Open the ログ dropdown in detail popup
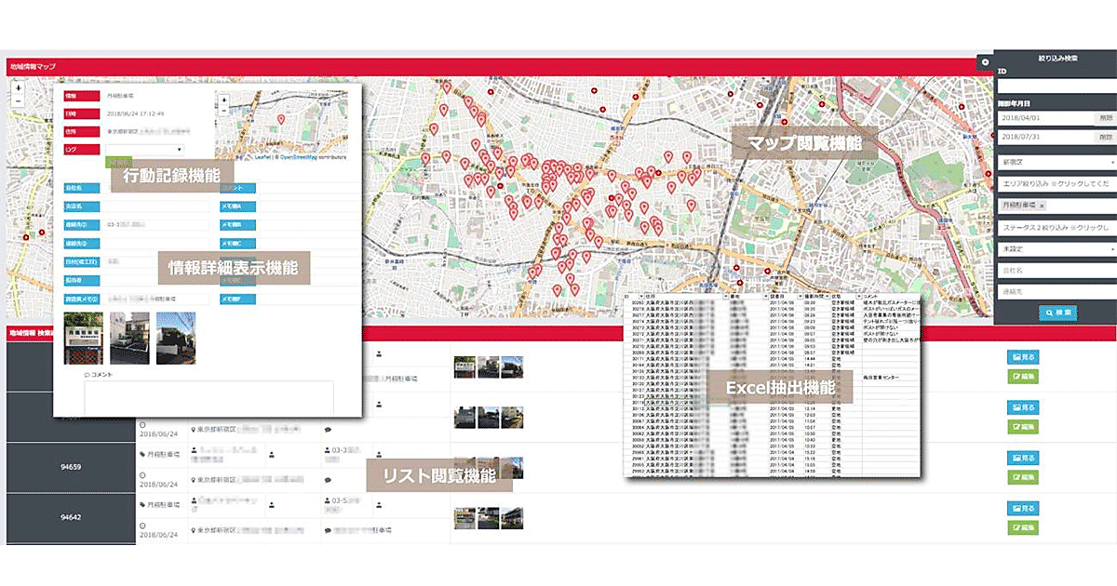The height and width of the screenshot is (586, 1117). (144, 149)
